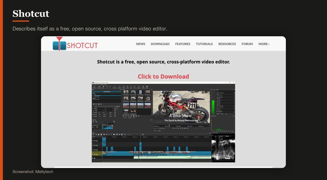327x180 pixels.
Task: Toggle the Peak Meter toolbar icon
Action: [x=114, y=87]
